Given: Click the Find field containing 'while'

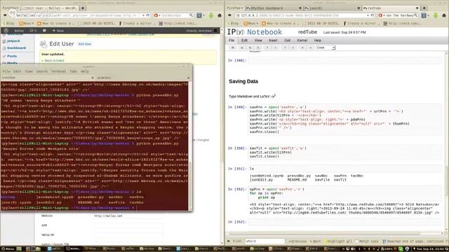Looking at the screenshot, I should (265, 241).
